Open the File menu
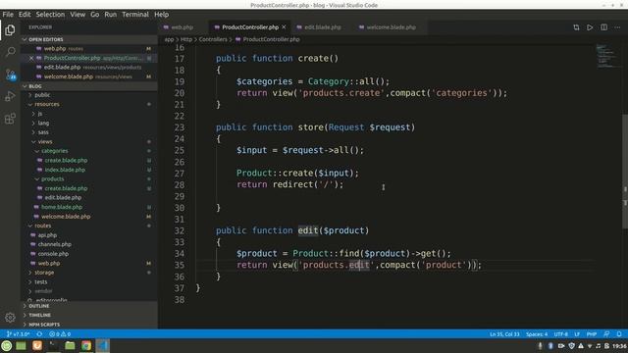The height and width of the screenshot is (353, 628). click(8, 15)
